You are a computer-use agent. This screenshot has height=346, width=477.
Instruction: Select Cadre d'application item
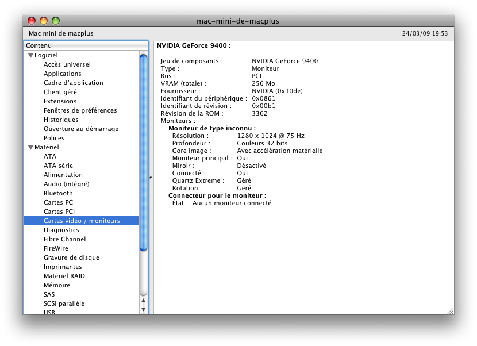point(74,83)
